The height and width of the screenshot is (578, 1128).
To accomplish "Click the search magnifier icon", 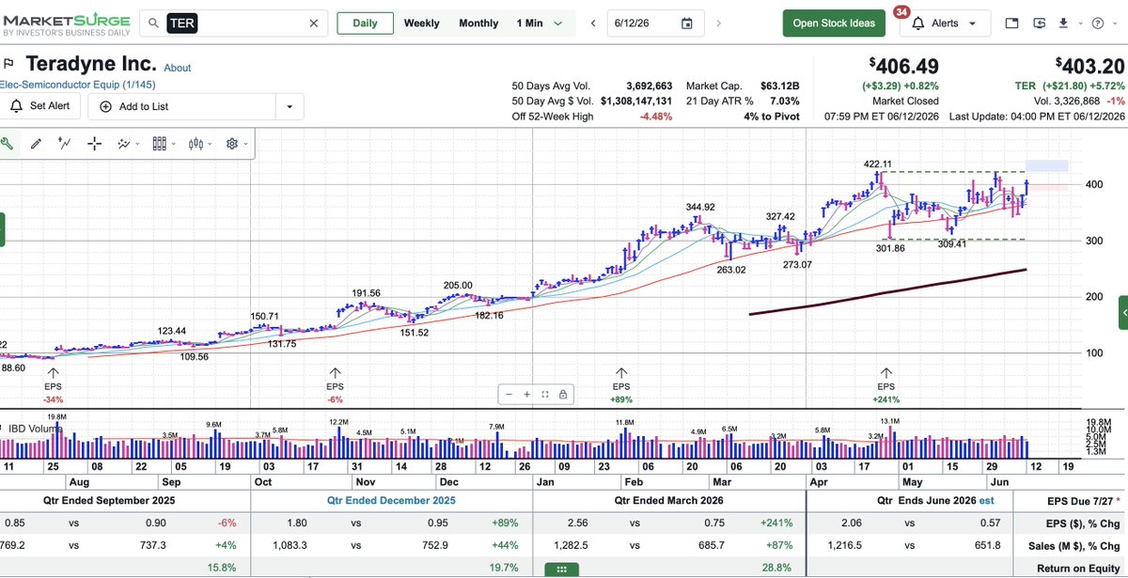I will [x=152, y=23].
